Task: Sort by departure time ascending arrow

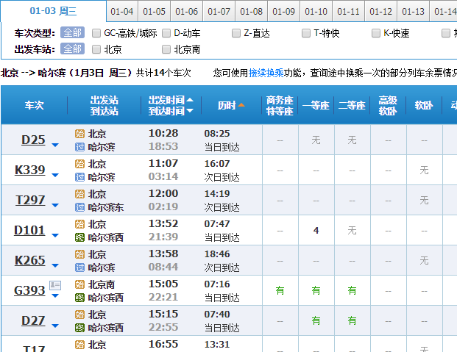Action: pos(190,100)
